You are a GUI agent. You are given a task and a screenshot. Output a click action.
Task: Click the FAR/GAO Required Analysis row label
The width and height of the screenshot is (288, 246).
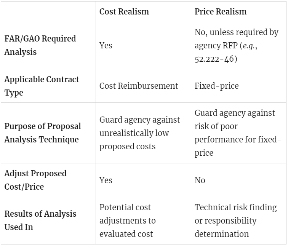pyautogui.click(x=40, y=45)
